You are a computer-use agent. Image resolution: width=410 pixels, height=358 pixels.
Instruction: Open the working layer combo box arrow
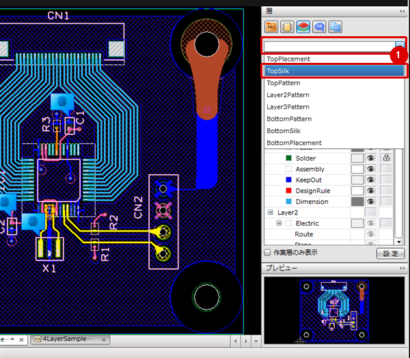399,44
